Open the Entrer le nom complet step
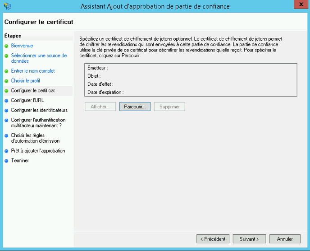The height and width of the screenshot is (251, 310). click(33, 71)
